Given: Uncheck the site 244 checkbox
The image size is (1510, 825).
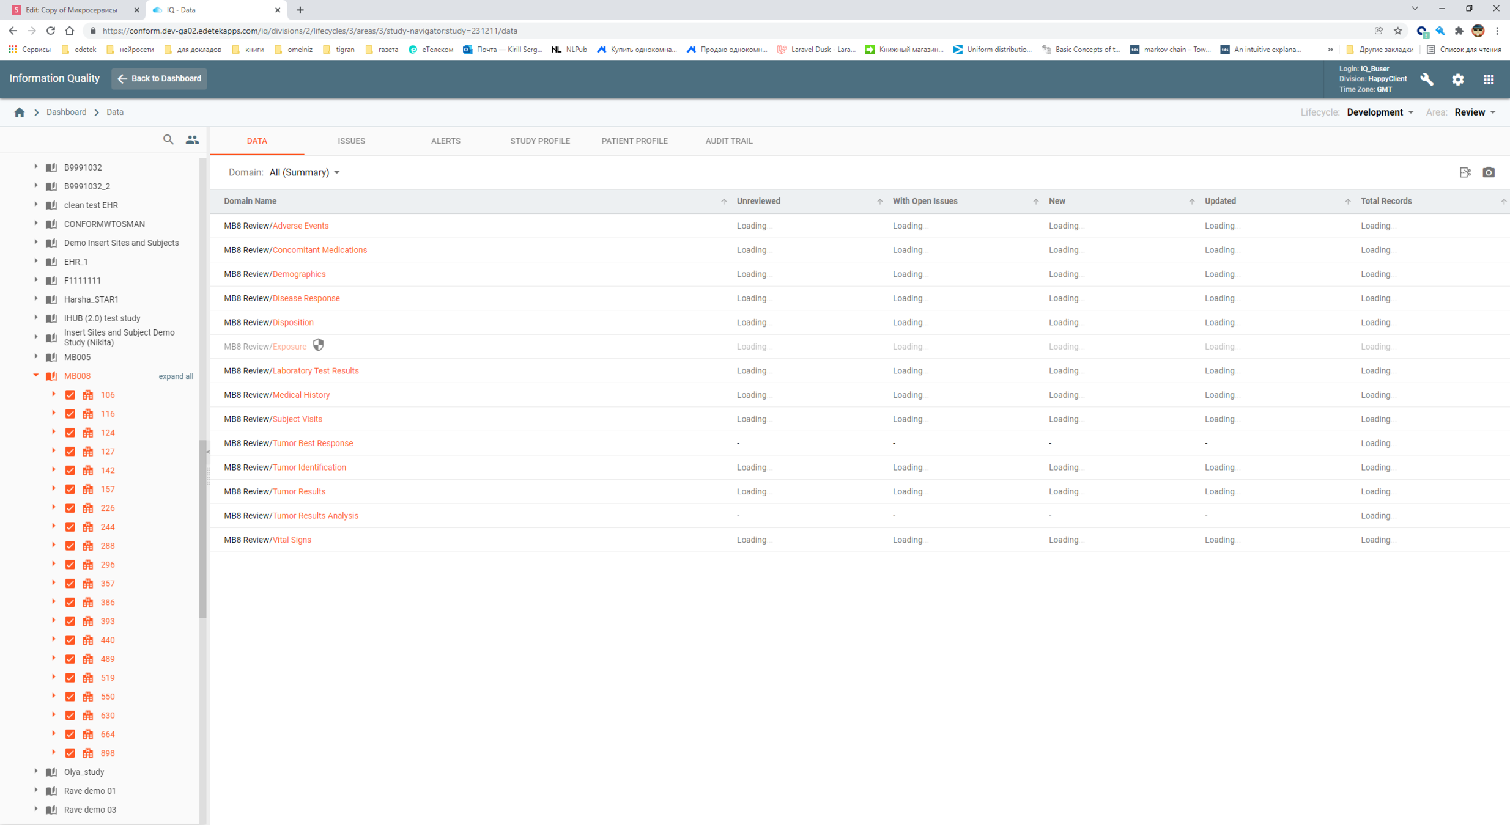Looking at the screenshot, I should [70, 527].
